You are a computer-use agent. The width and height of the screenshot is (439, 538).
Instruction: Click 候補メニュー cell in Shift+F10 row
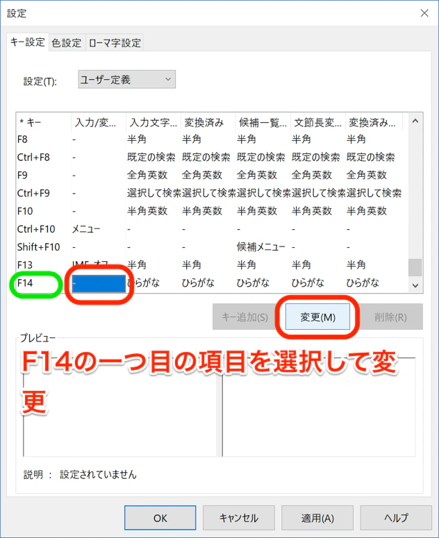(261, 246)
